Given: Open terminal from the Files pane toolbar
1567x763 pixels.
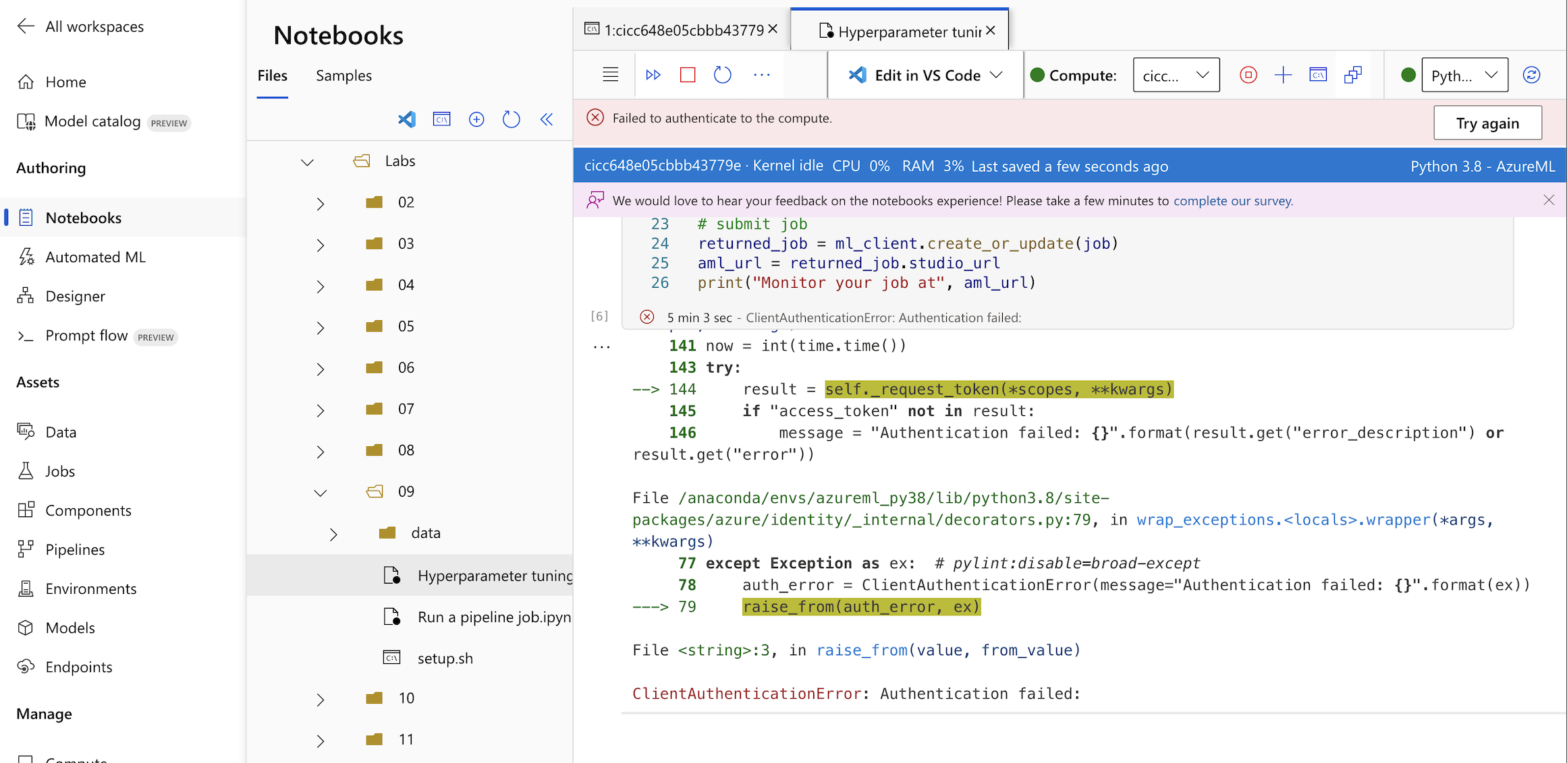Looking at the screenshot, I should point(442,119).
